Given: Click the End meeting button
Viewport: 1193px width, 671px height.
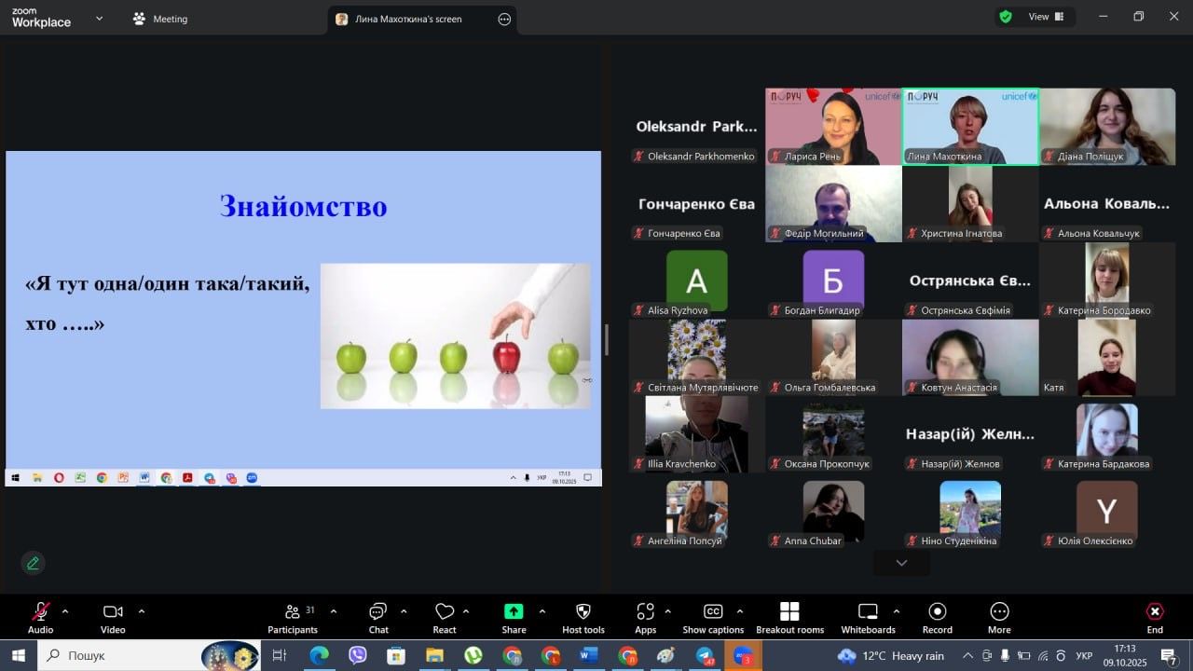Looking at the screenshot, I should (1154, 612).
